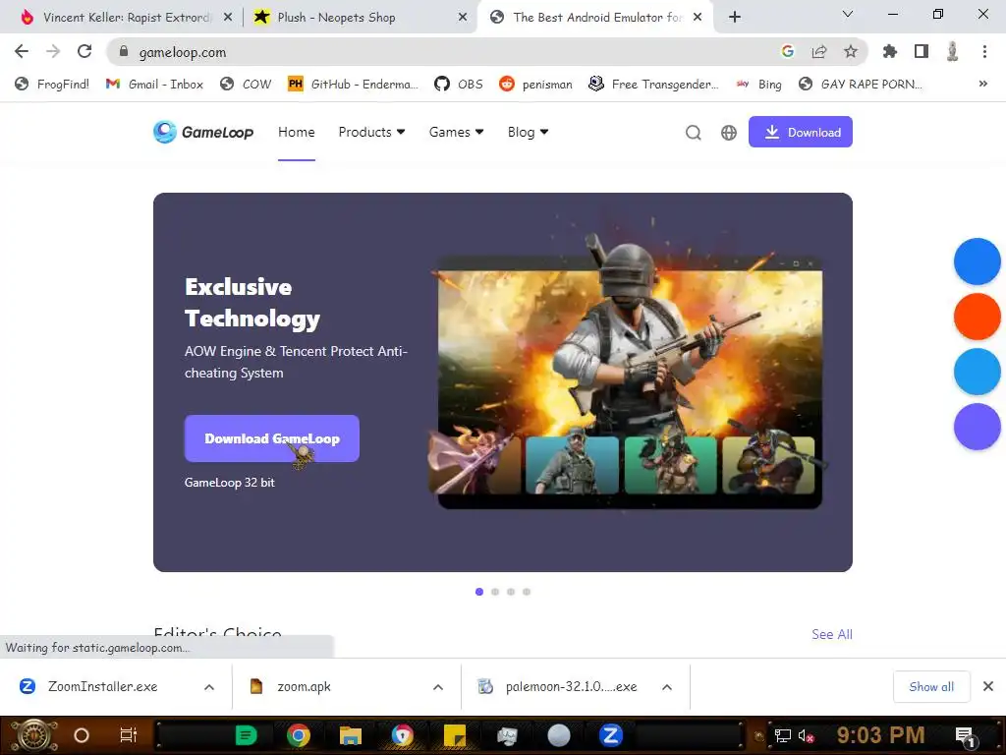Click the muted volume tray icon
Screen dimensions: 1006x755
(x=806, y=735)
